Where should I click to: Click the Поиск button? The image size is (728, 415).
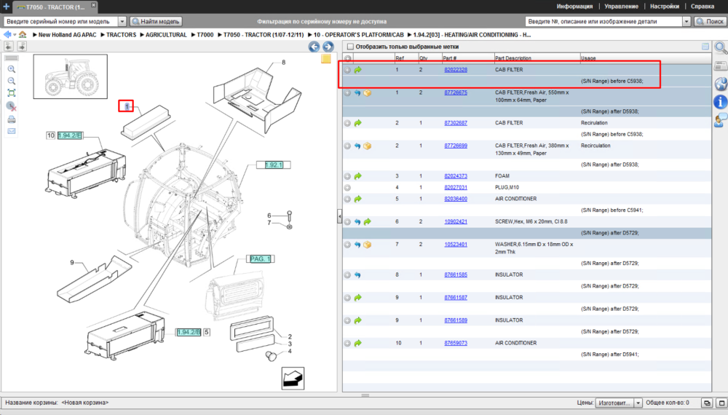click(x=710, y=21)
